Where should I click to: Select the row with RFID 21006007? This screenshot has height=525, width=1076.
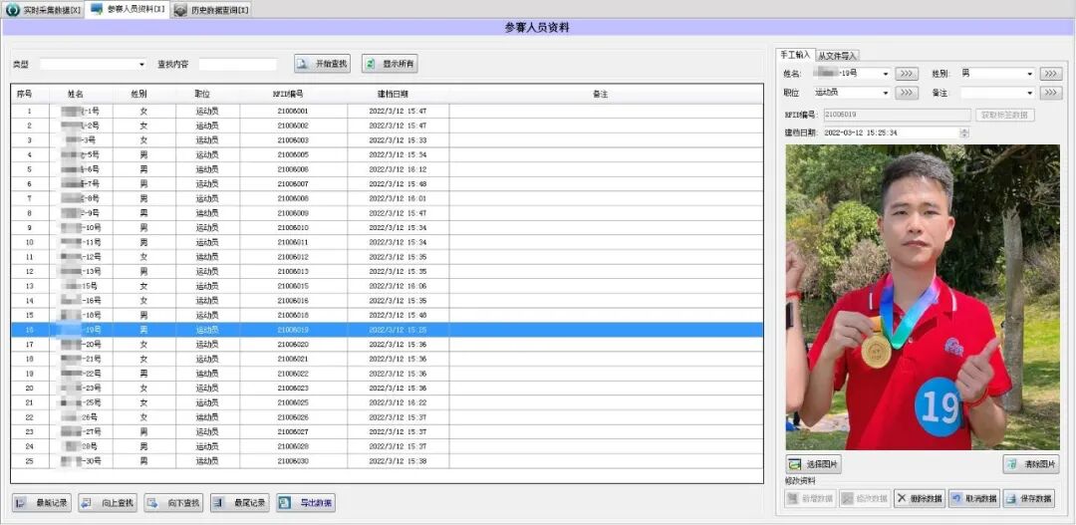[387, 184]
